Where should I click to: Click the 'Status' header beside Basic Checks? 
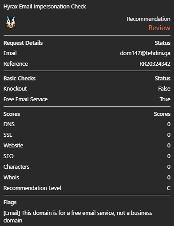(x=162, y=79)
